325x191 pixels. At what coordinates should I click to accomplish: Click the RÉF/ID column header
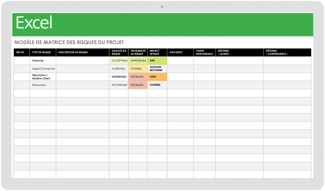point(21,52)
